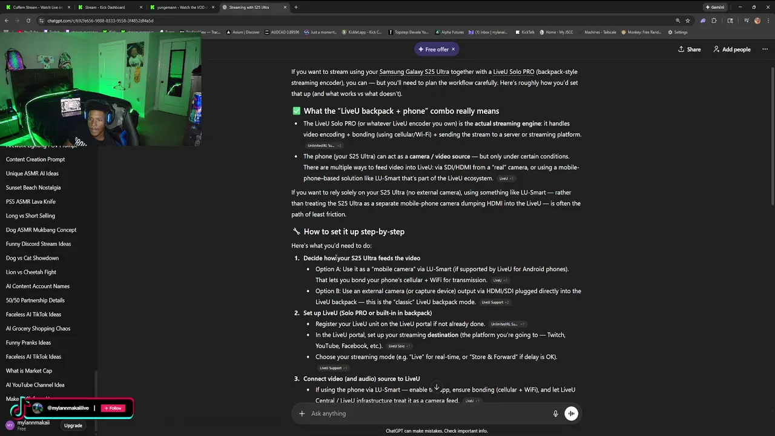Click Add people button
Image resolution: width=775 pixels, height=436 pixels.
732,49
